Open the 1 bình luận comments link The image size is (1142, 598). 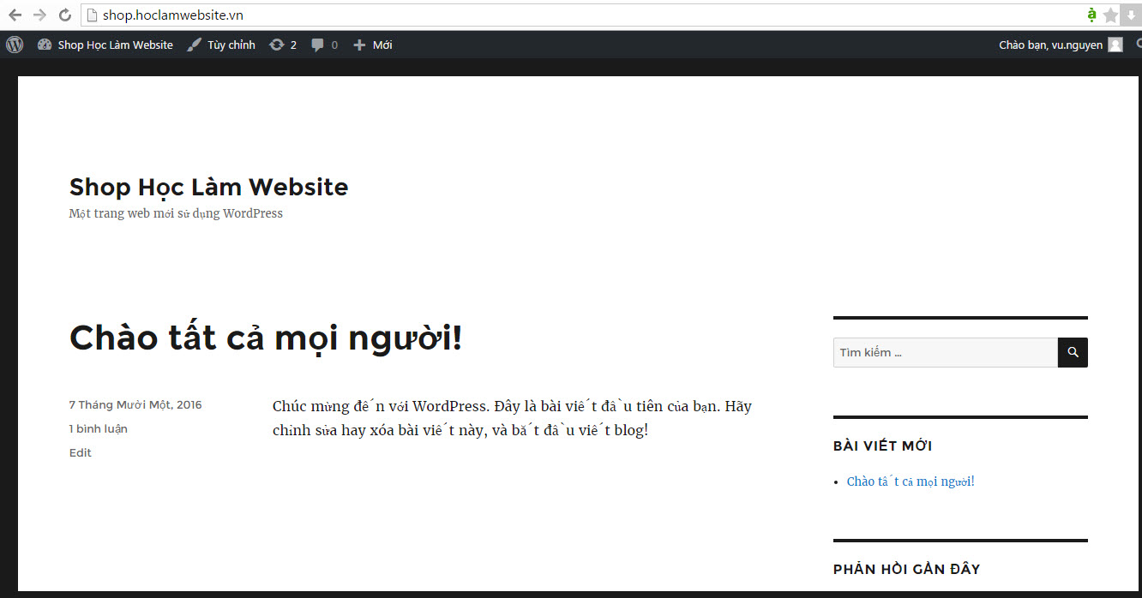[x=98, y=428]
